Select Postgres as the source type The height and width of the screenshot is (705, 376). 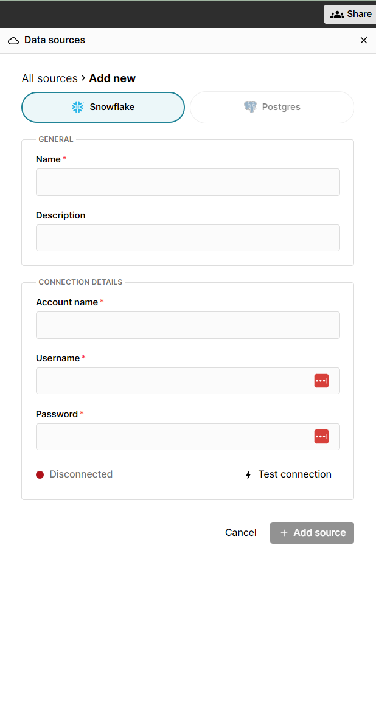point(272,106)
